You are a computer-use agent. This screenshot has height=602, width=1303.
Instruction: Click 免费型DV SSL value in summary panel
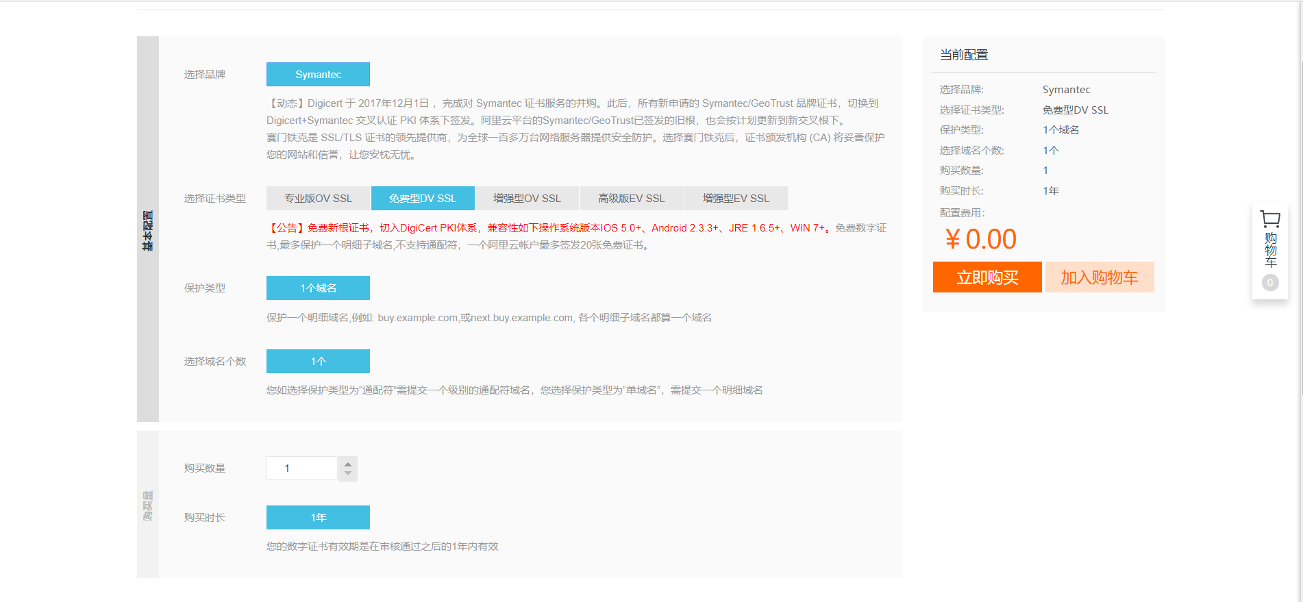(1075, 110)
